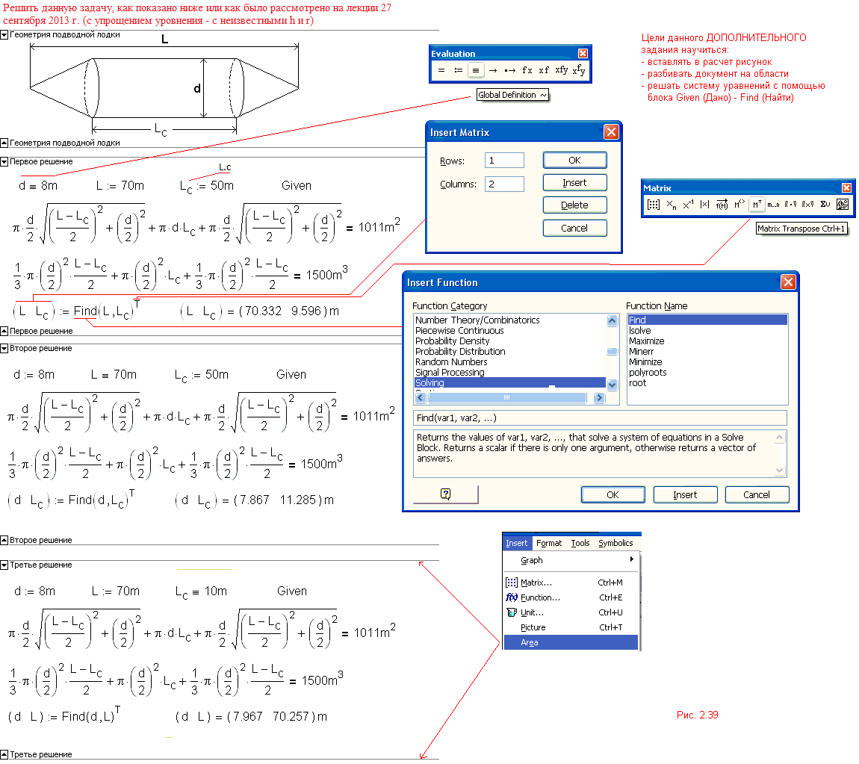Click the bottom 'Третье решение' area marker
The width and height of the screenshot is (859, 764).
(4, 754)
